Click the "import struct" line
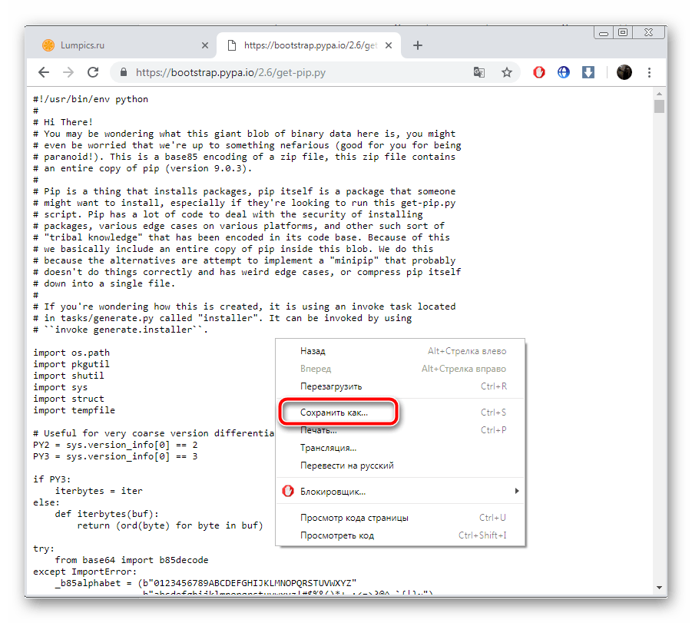The image size is (692, 623). point(69,399)
